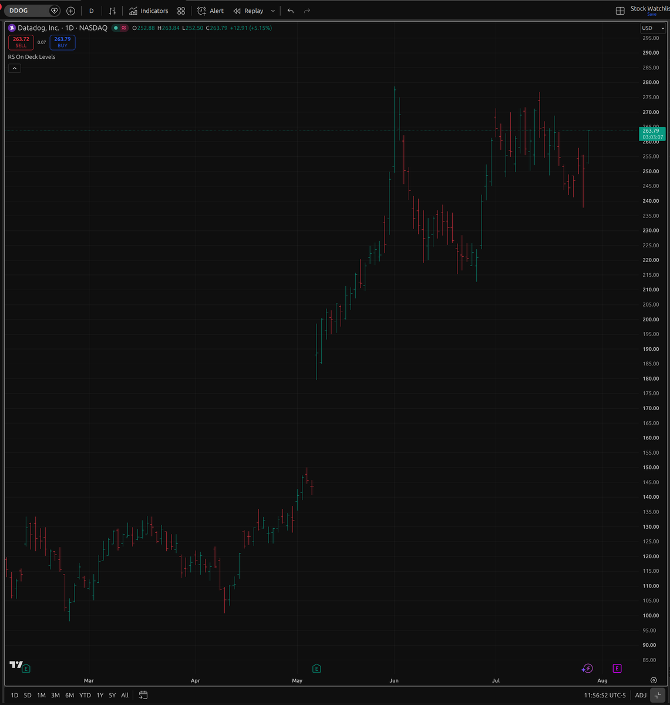Click the Save layout link

(x=651, y=15)
